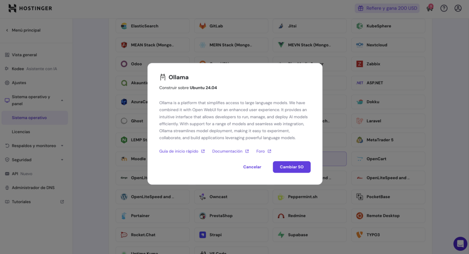
Task: Choose the Supabase application icon
Action: (281, 235)
